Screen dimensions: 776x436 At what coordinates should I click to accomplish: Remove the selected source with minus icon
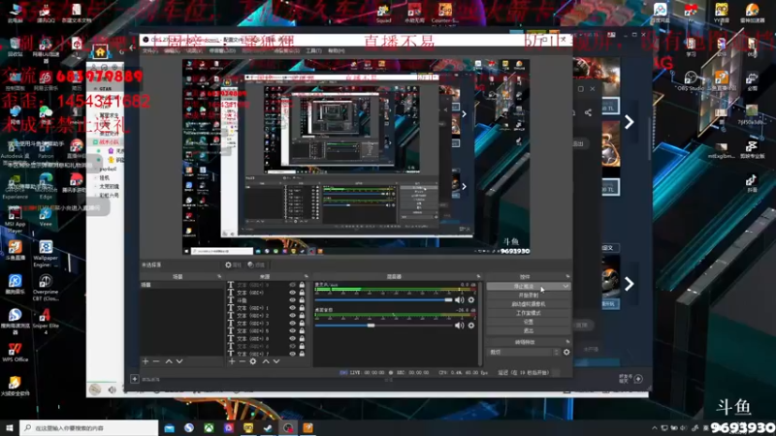pos(242,361)
